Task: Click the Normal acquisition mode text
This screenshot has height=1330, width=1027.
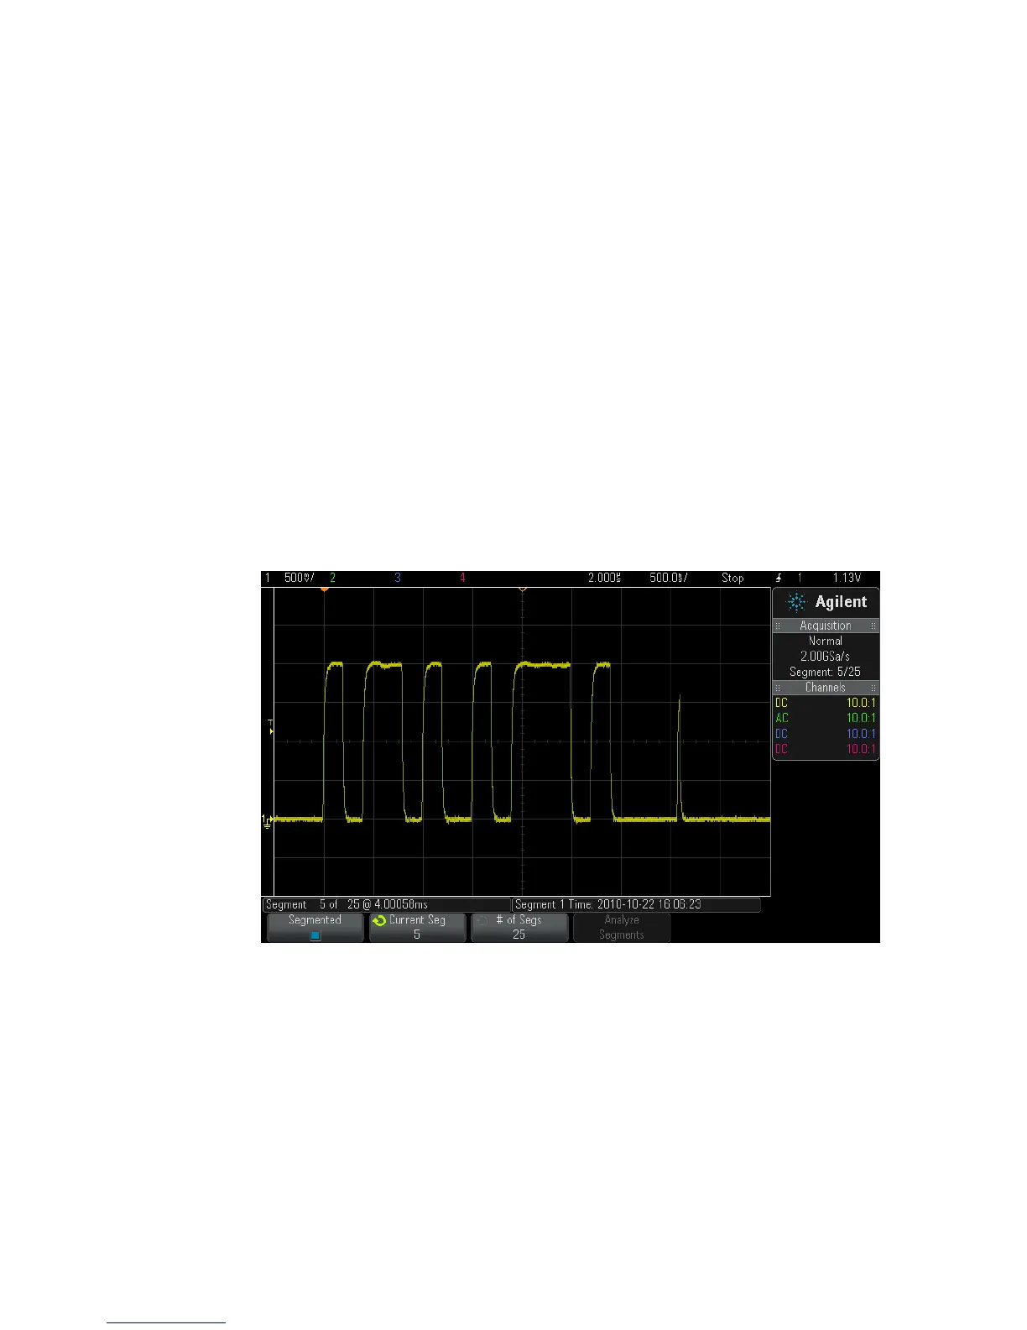Action: pos(826,641)
